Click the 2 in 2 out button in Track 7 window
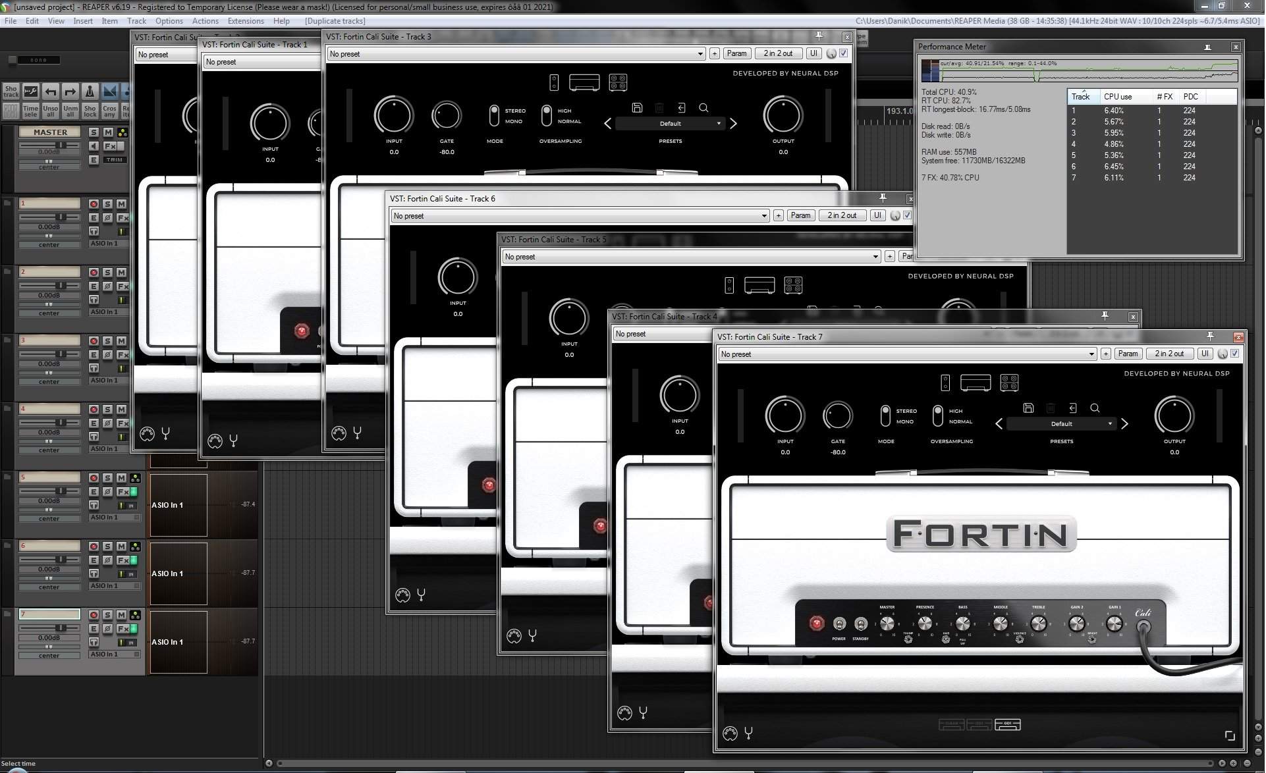This screenshot has width=1266, height=773. [1169, 354]
